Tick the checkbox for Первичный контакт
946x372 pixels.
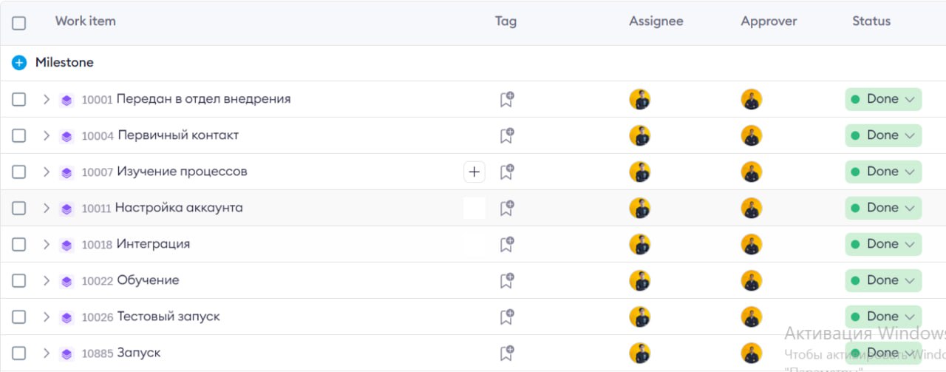click(19, 135)
